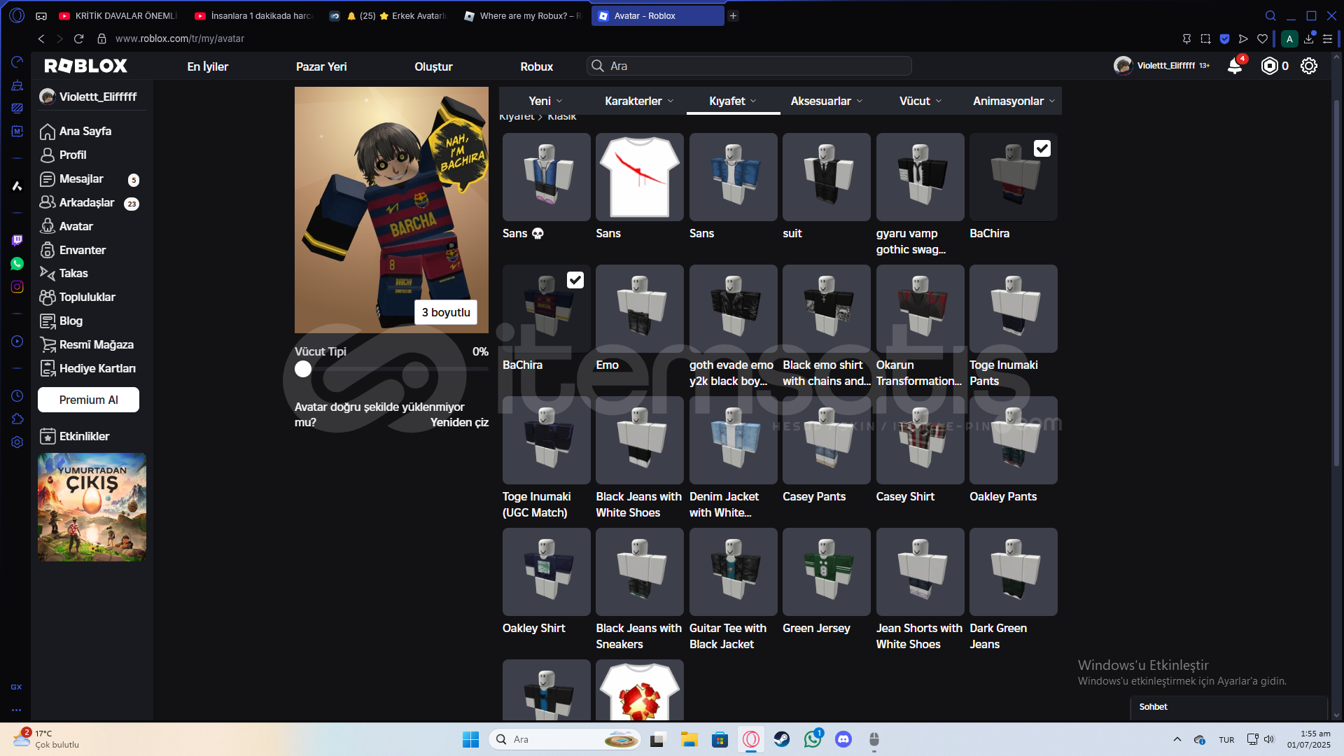Image resolution: width=1344 pixels, height=756 pixels.
Task: Open WhatsApp in Opera sidebar
Action: 17,264
